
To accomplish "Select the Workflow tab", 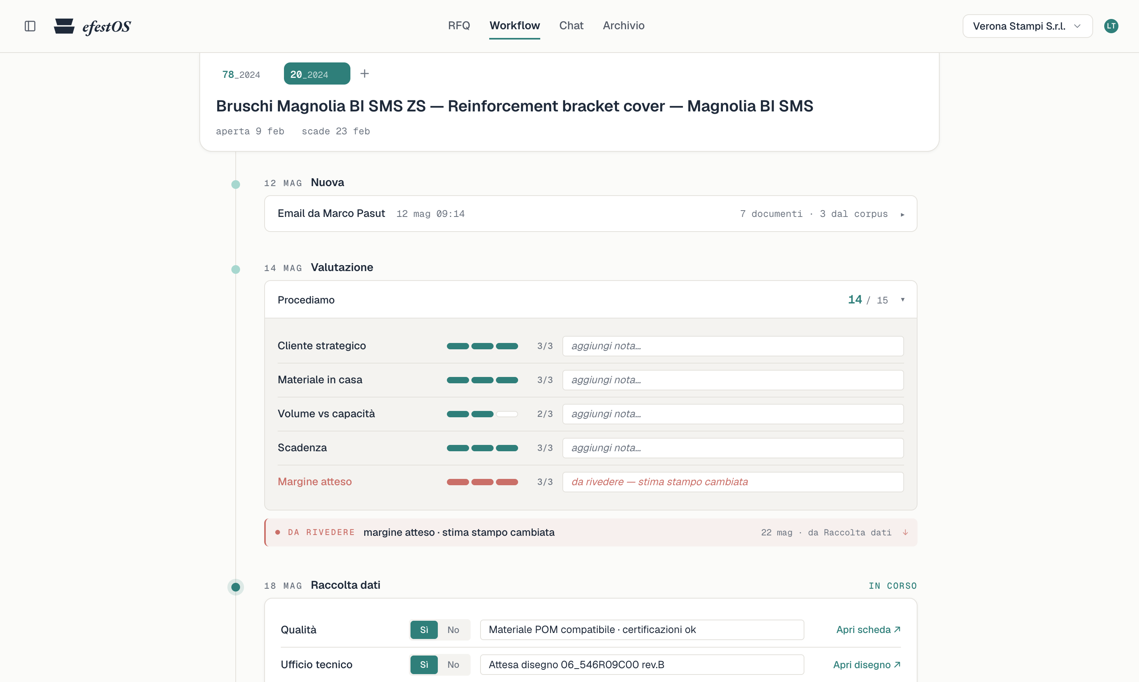I will point(514,26).
